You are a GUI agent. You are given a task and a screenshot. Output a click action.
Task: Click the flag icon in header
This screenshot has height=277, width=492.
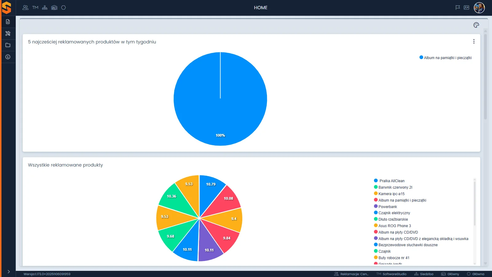pos(458,8)
